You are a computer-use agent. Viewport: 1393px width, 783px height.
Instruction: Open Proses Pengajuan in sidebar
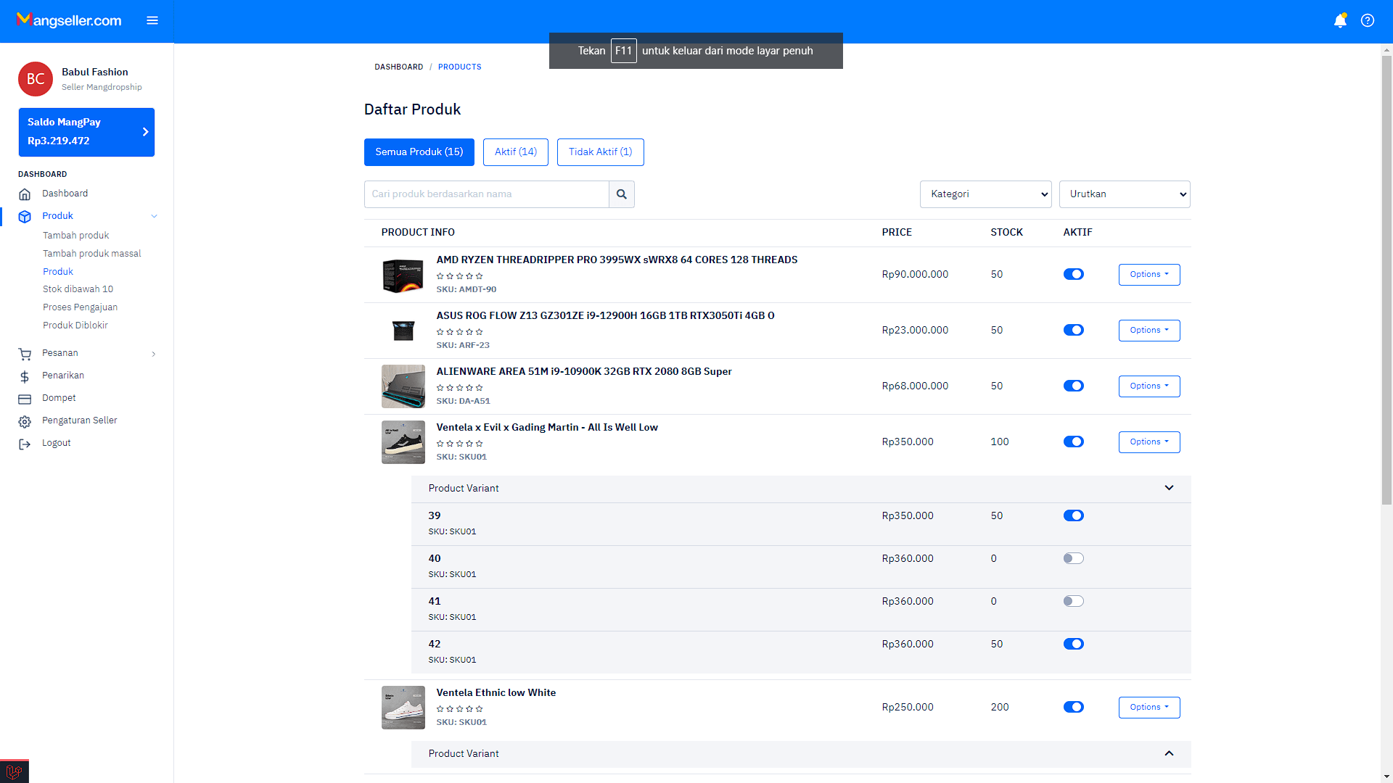point(81,307)
